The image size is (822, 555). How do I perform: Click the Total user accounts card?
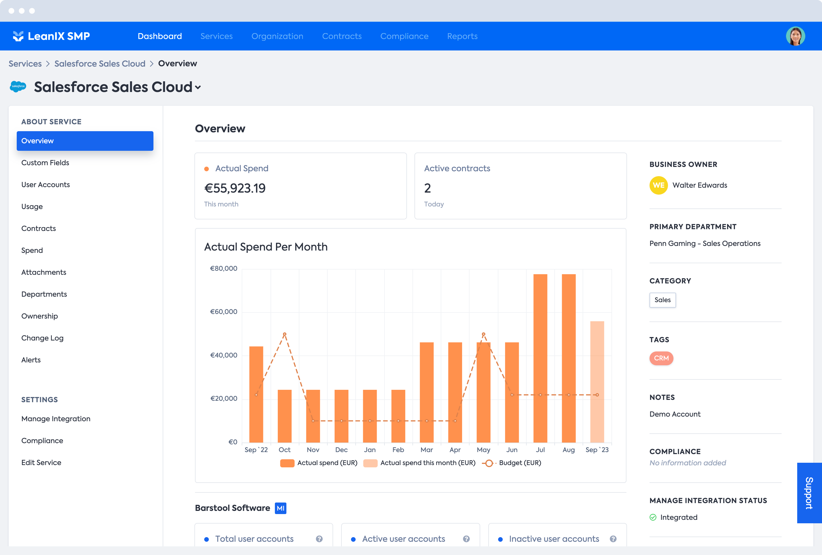(264, 535)
